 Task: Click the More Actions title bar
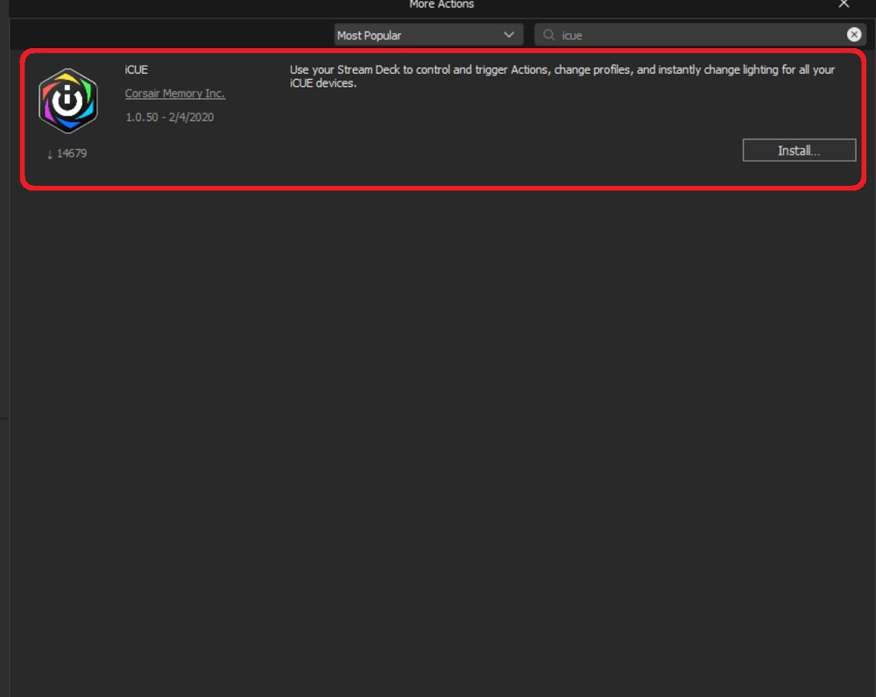[442, 5]
